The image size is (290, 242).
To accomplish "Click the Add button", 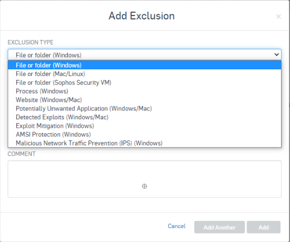I will pos(263,227).
